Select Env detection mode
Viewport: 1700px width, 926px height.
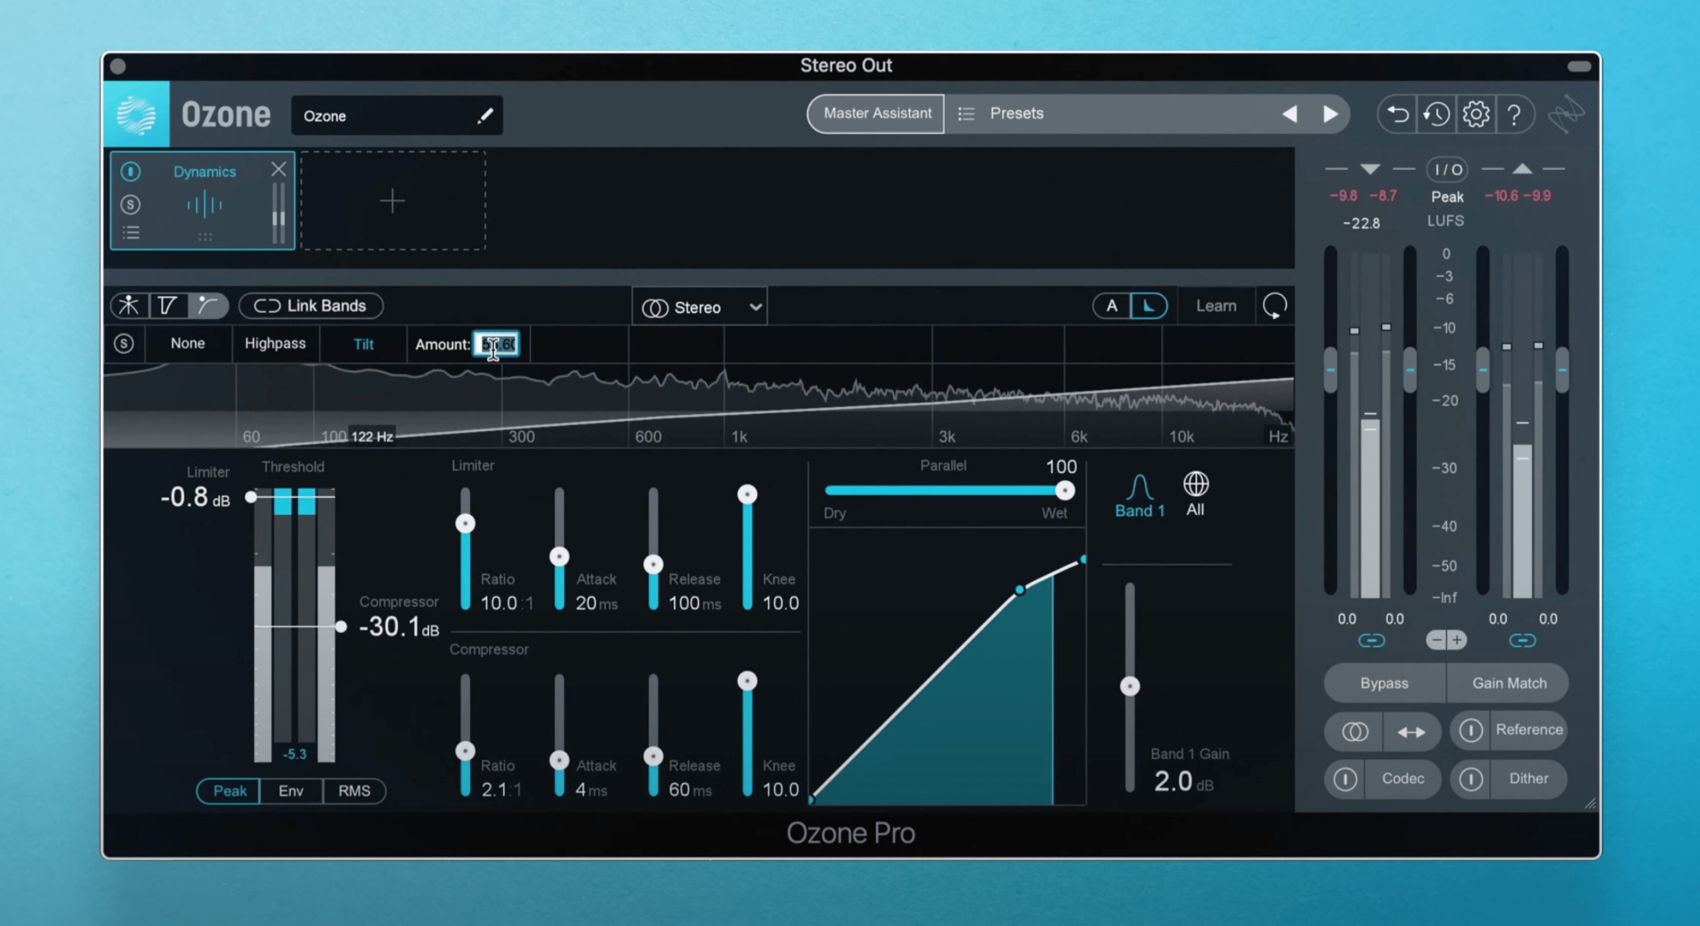point(290,791)
